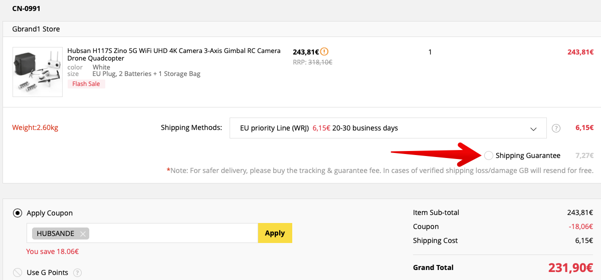Select the Use G Points radio button
The image size is (601, 280).
pyautogui.click(x=17, y=272)
